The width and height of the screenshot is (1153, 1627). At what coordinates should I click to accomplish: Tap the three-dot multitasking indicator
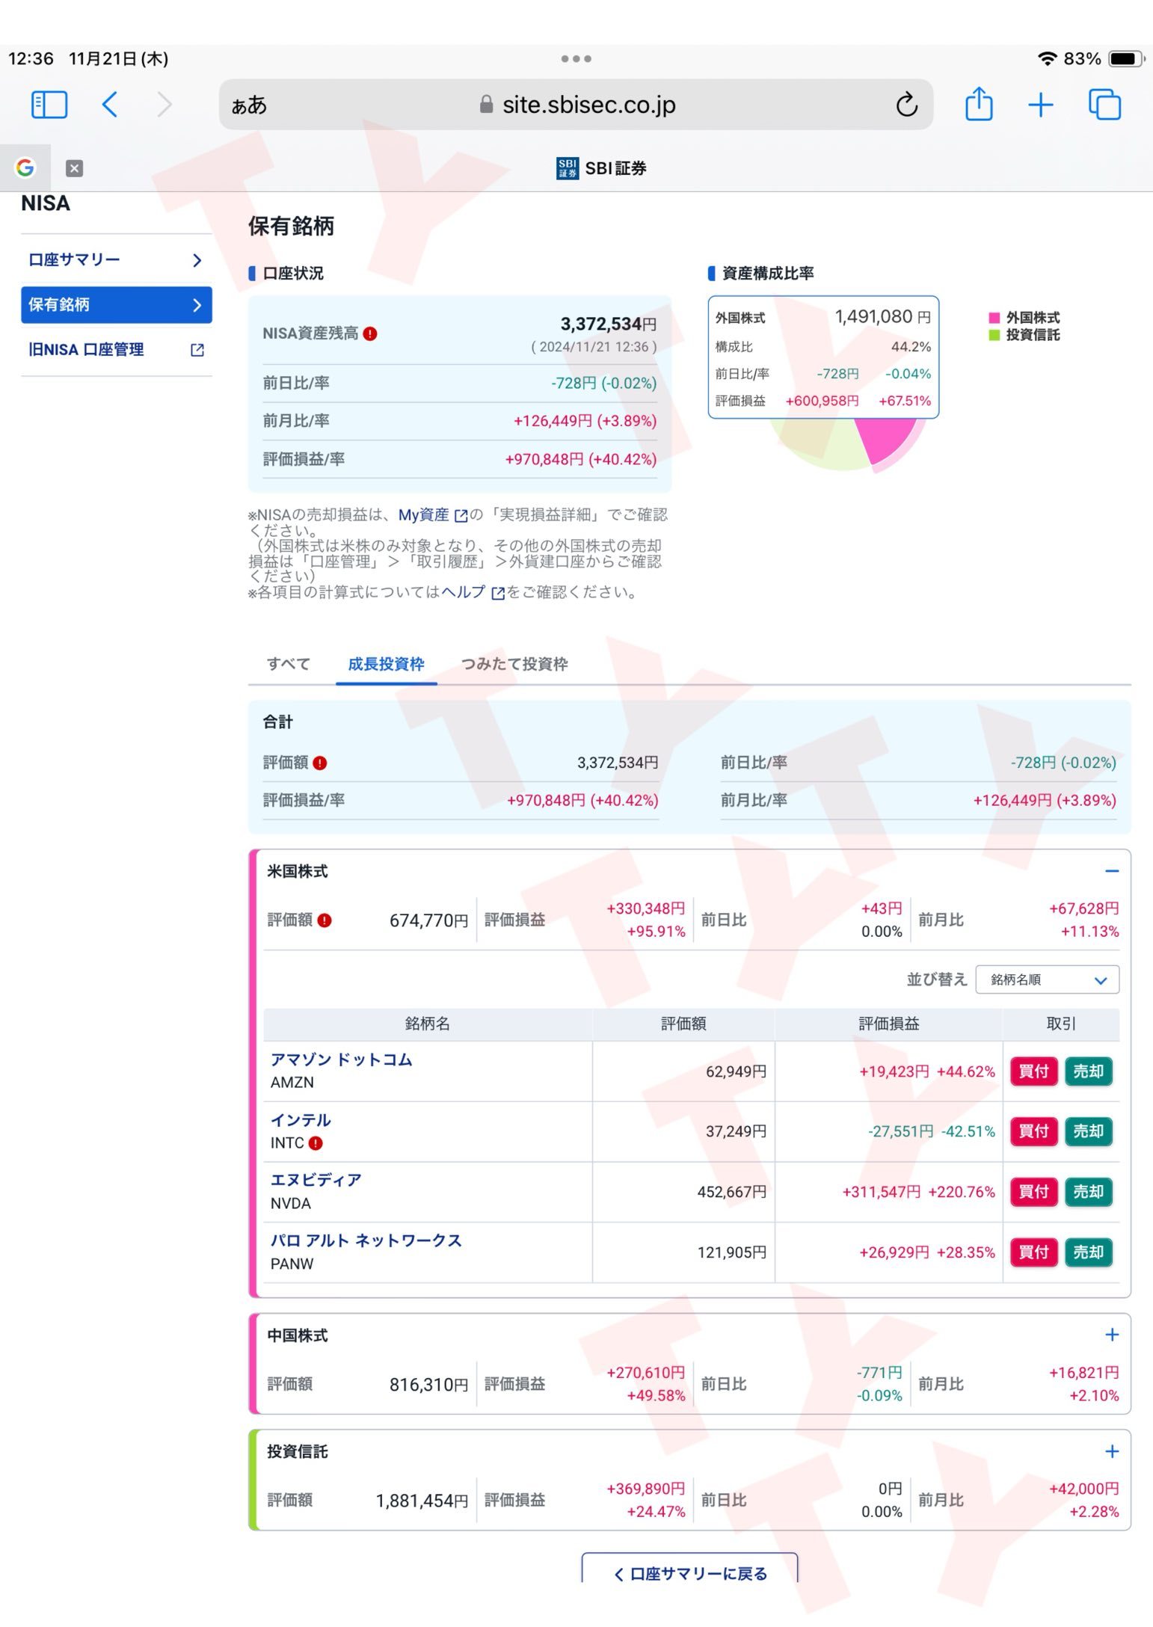click(576, 58)
